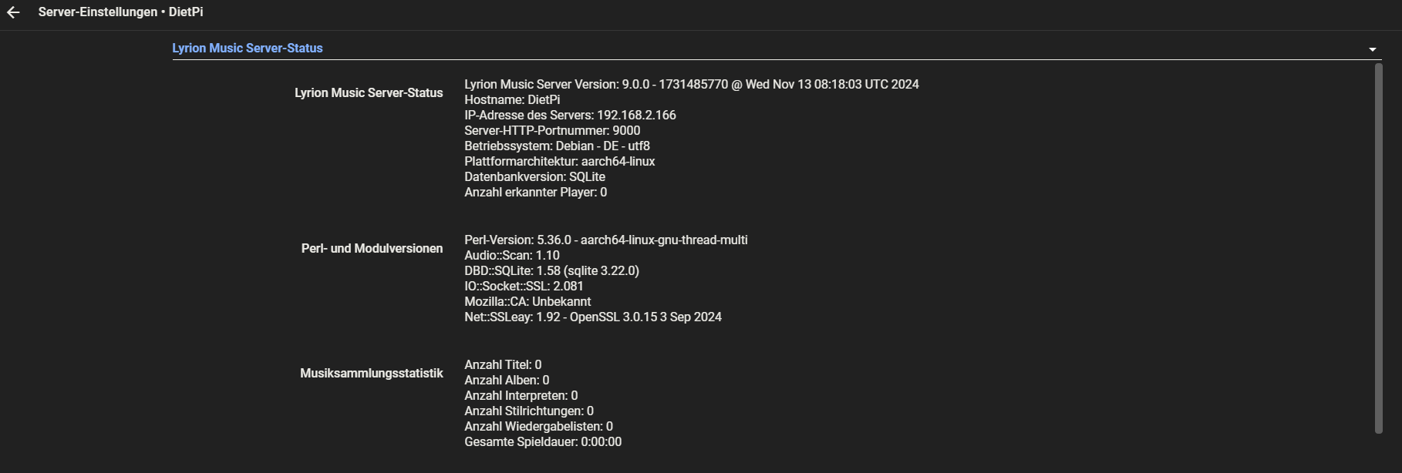Click 'Anzahl Titel: 0'

(503, 365)
